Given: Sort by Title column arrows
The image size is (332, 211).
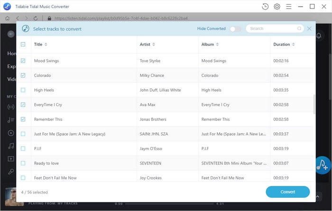Looking at the screenshot, I should tap(46, 44).
